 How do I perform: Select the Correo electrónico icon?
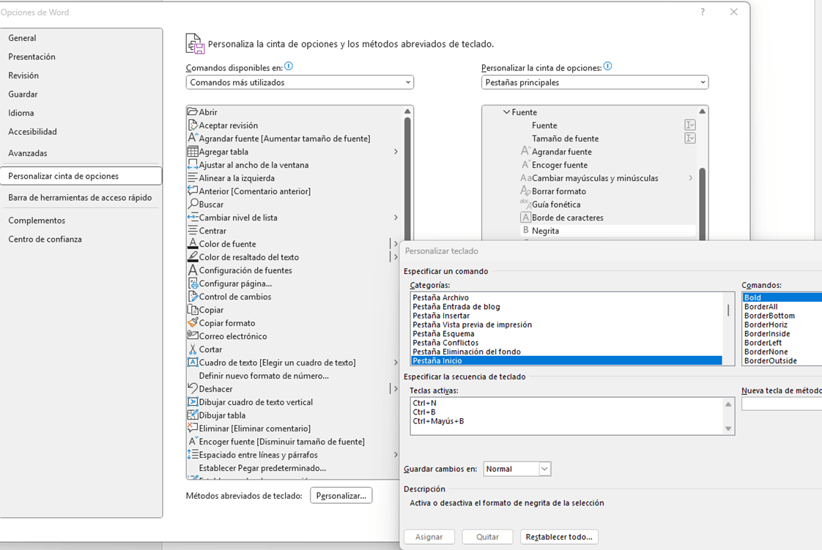click(x=193, y=335)
